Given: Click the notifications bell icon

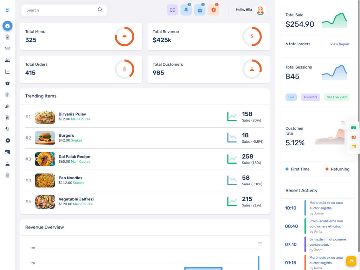Looking at the screenshot, I should pos(186,9).
